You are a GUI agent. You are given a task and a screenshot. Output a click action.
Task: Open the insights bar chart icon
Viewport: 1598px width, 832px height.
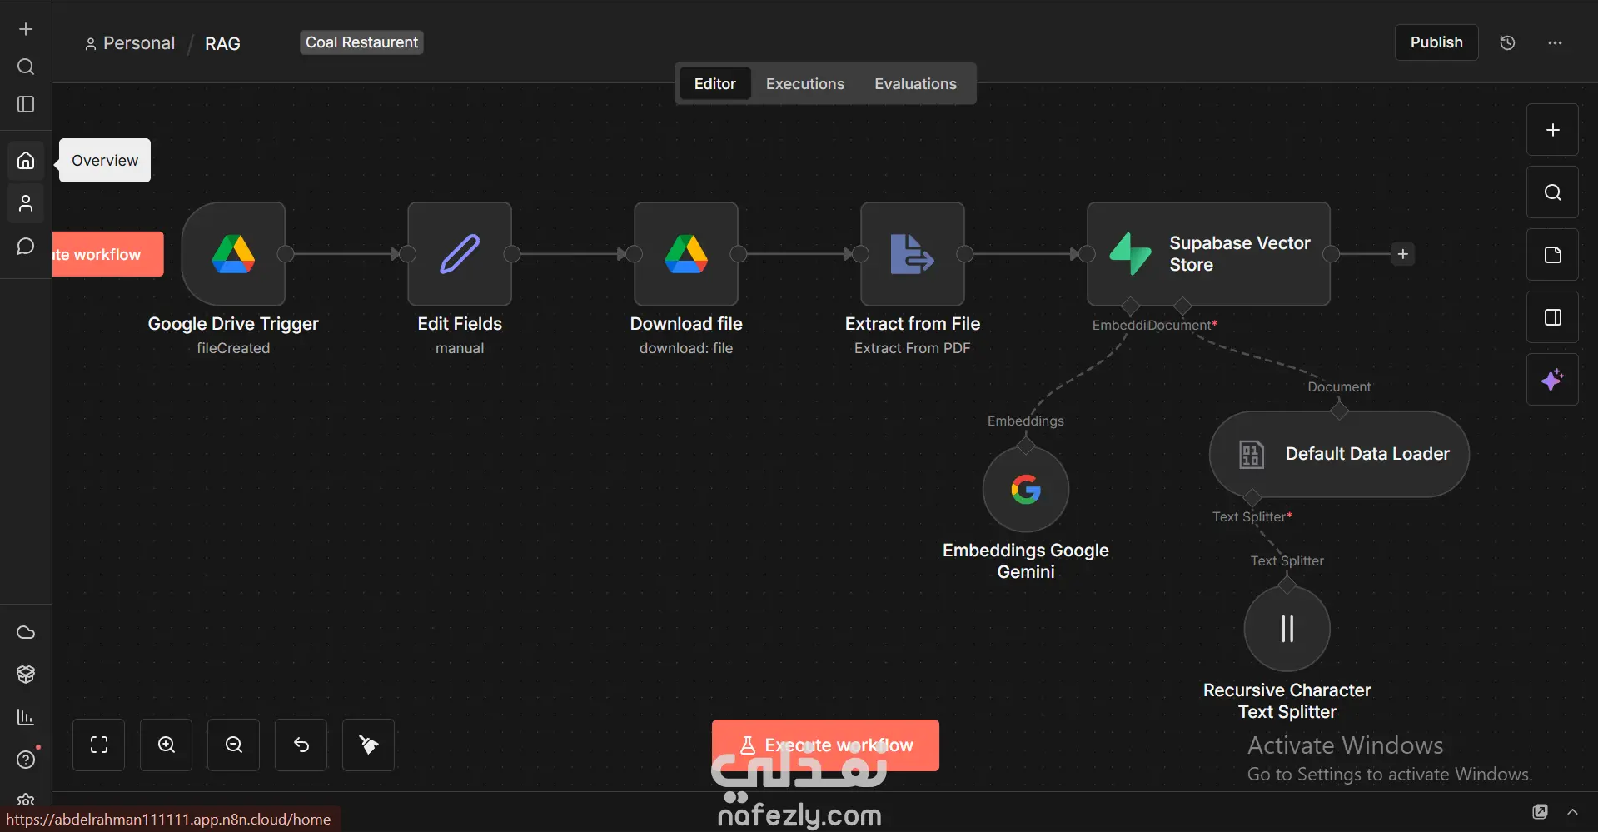26,717
